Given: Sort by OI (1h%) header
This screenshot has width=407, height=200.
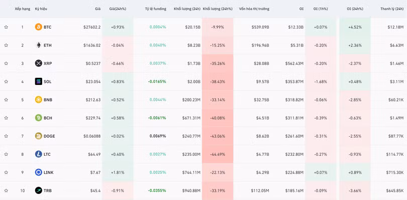Looking at the screenshot, I should (x=321, y=9).
